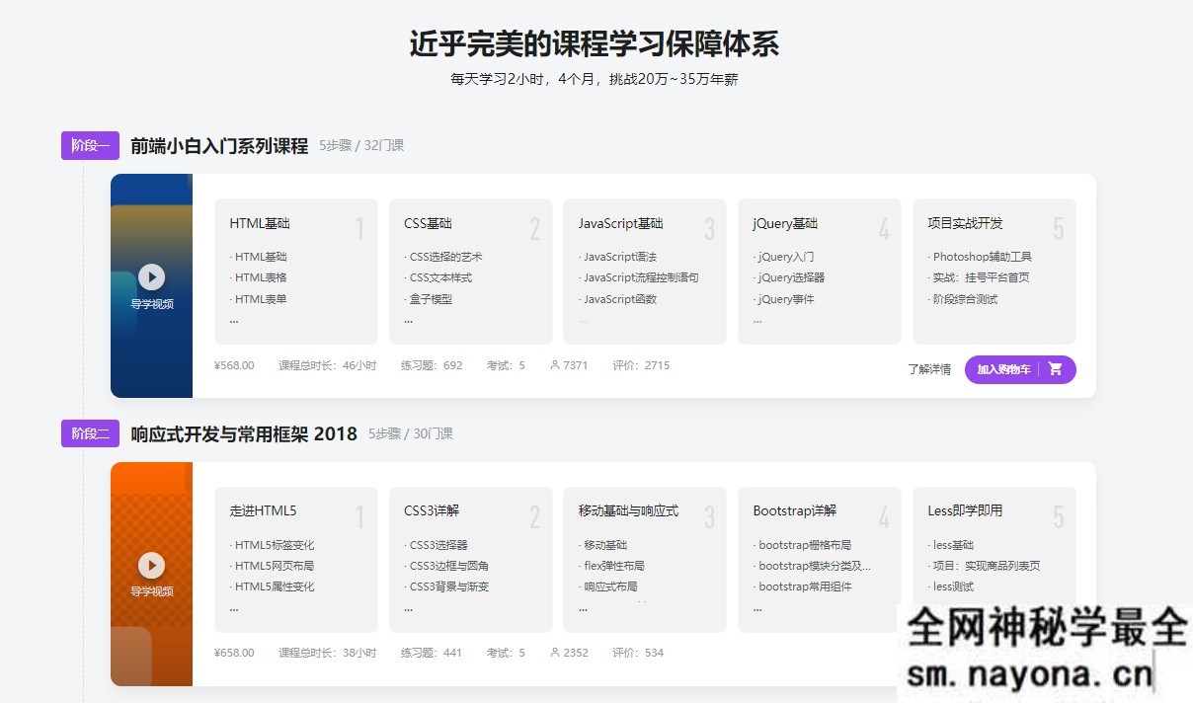1193x703 pixels.
Task: Select the 阶段综合测试 lesson item
Action: pyautogui.click(x=965, y=299)
